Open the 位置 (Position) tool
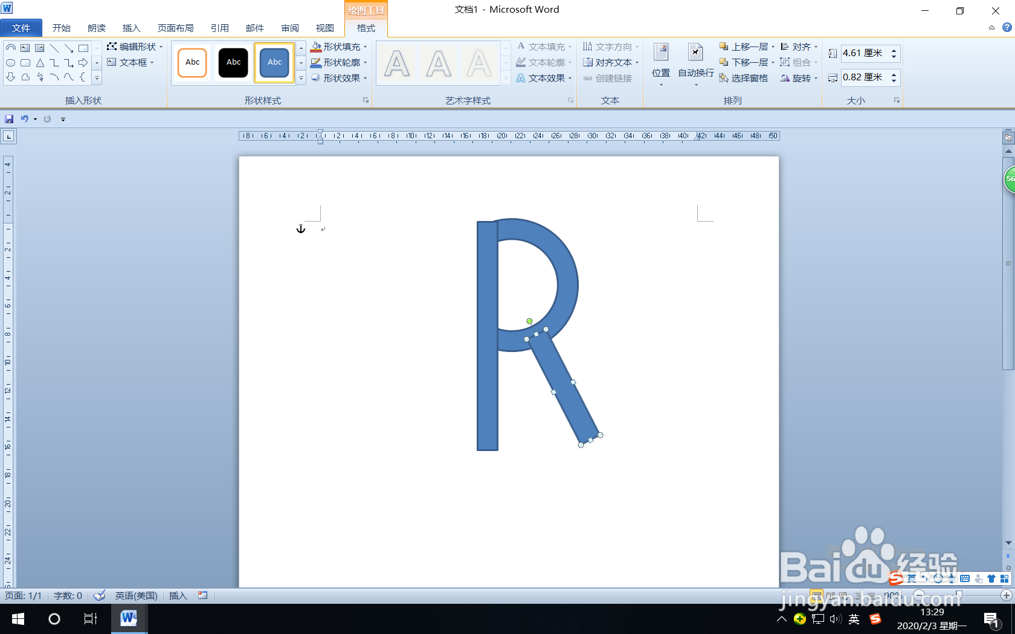This screenshot has height=634, width=1015. [x=660, y=62]
